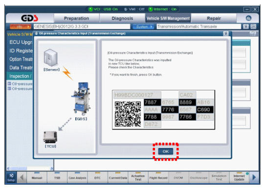
Task: Click the code cell 8889
Action: pos(187,102)
